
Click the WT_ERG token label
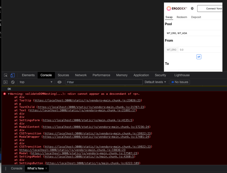(x=171, y=50)
